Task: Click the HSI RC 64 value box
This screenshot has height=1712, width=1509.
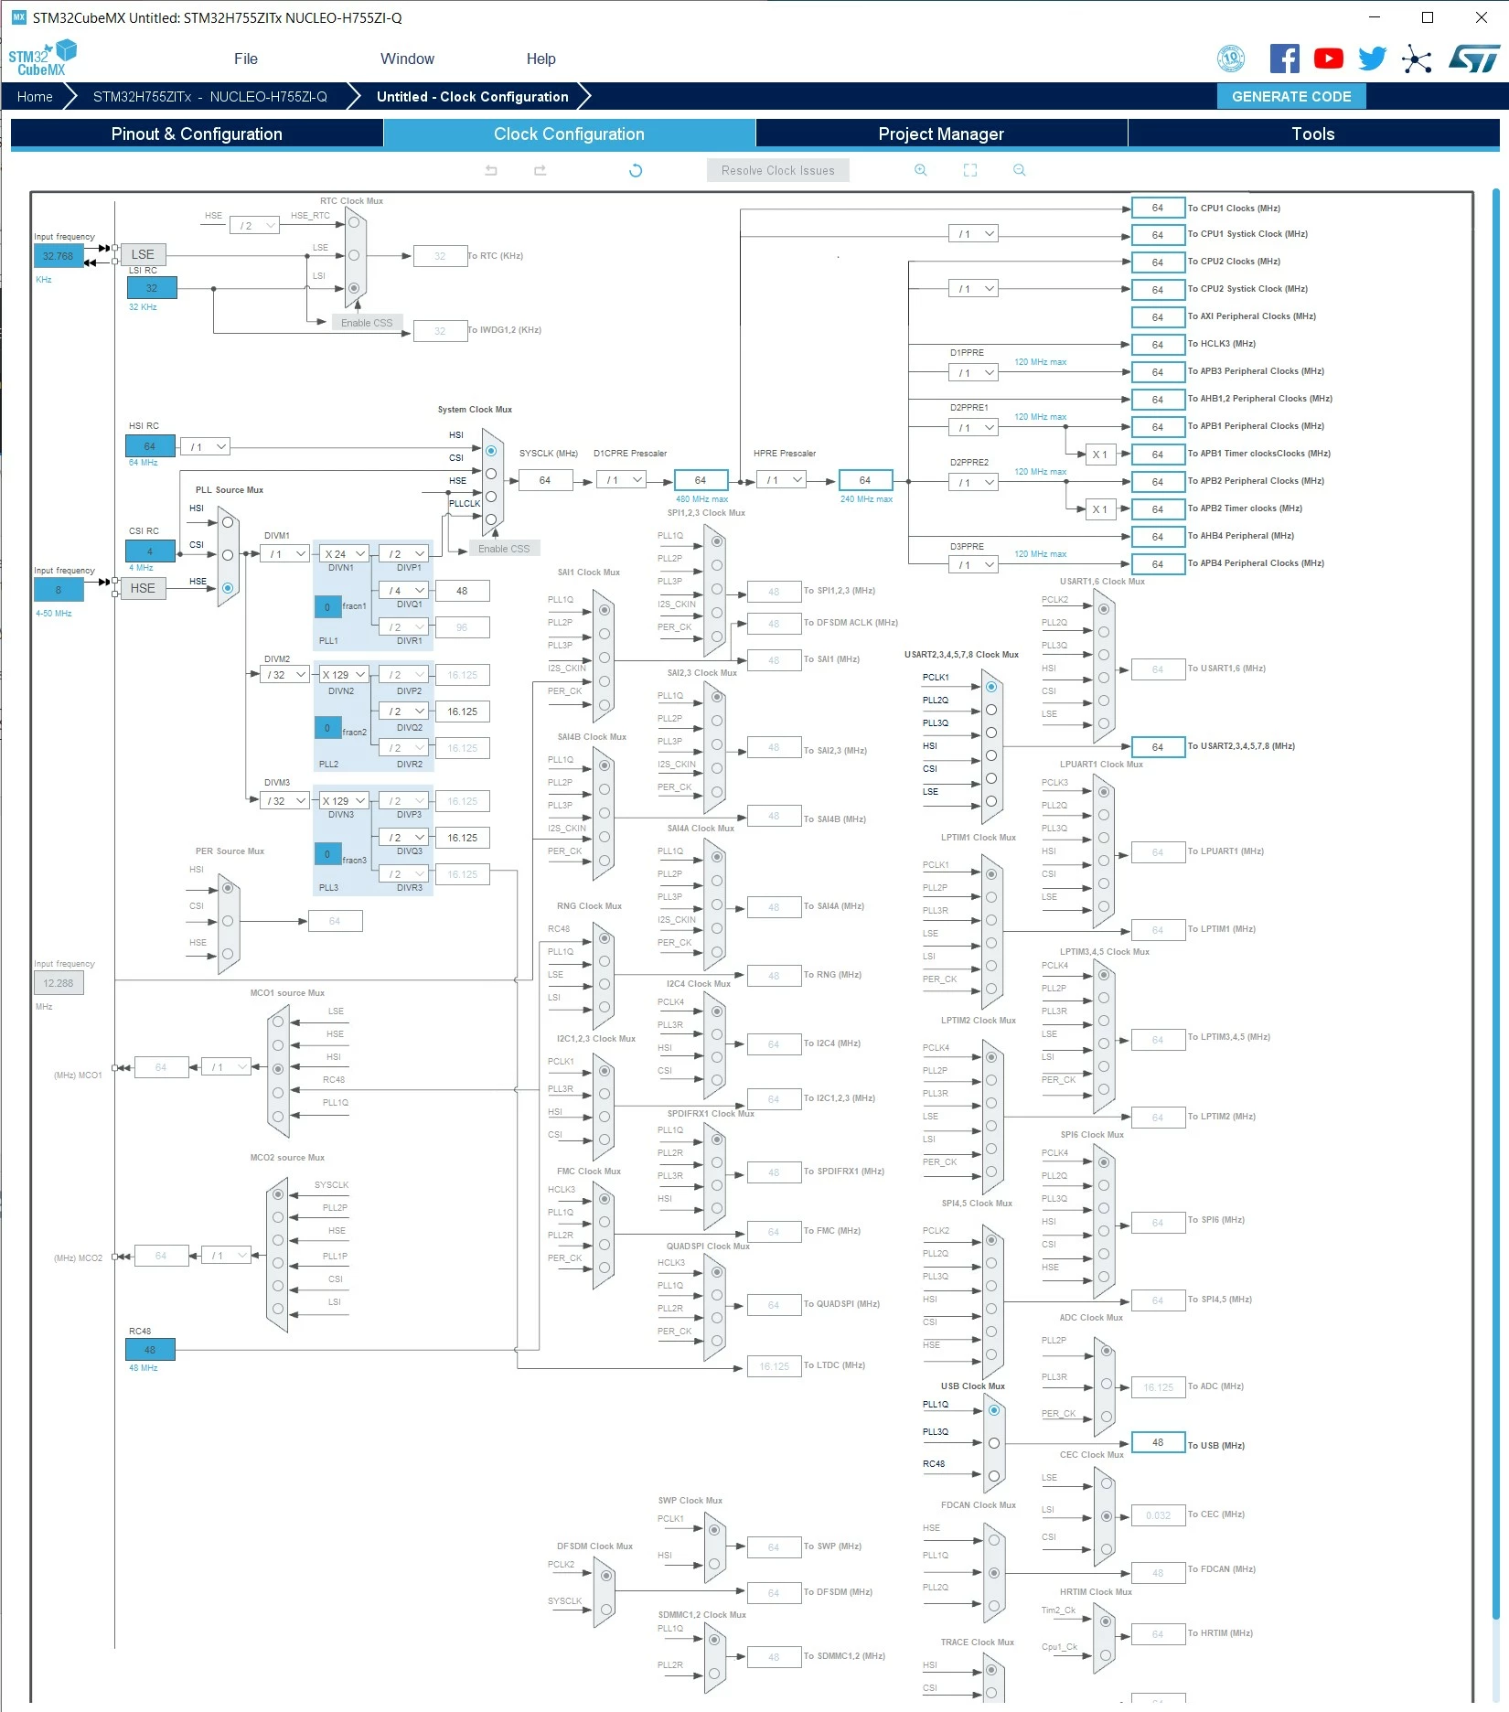Action: click(150, 446)
